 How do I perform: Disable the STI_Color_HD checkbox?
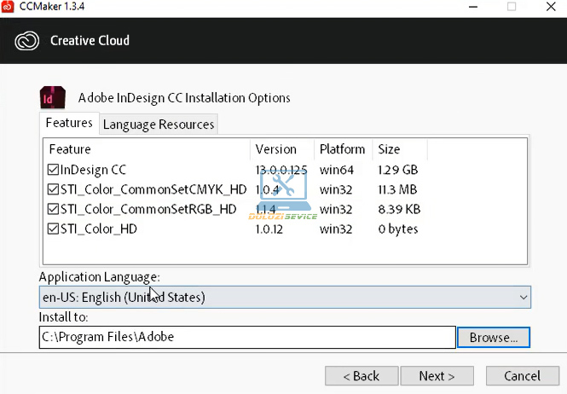(x=54, y=229)
